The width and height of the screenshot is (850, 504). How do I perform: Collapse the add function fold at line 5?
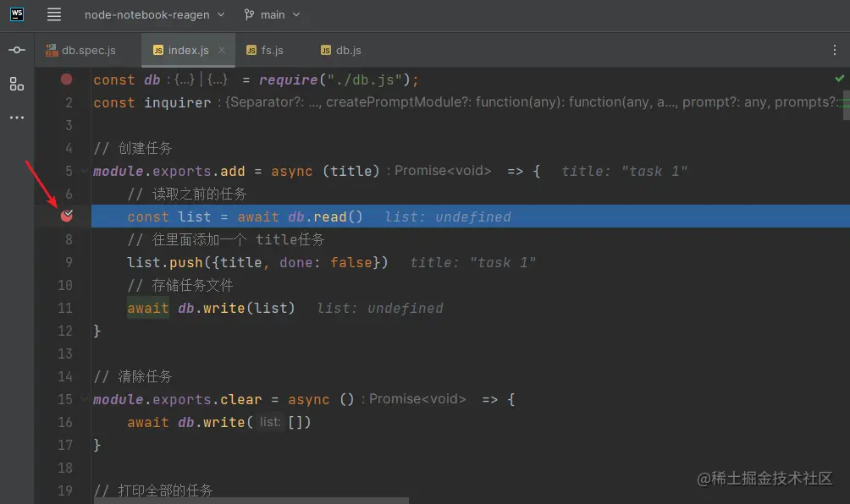pos(85,171)
